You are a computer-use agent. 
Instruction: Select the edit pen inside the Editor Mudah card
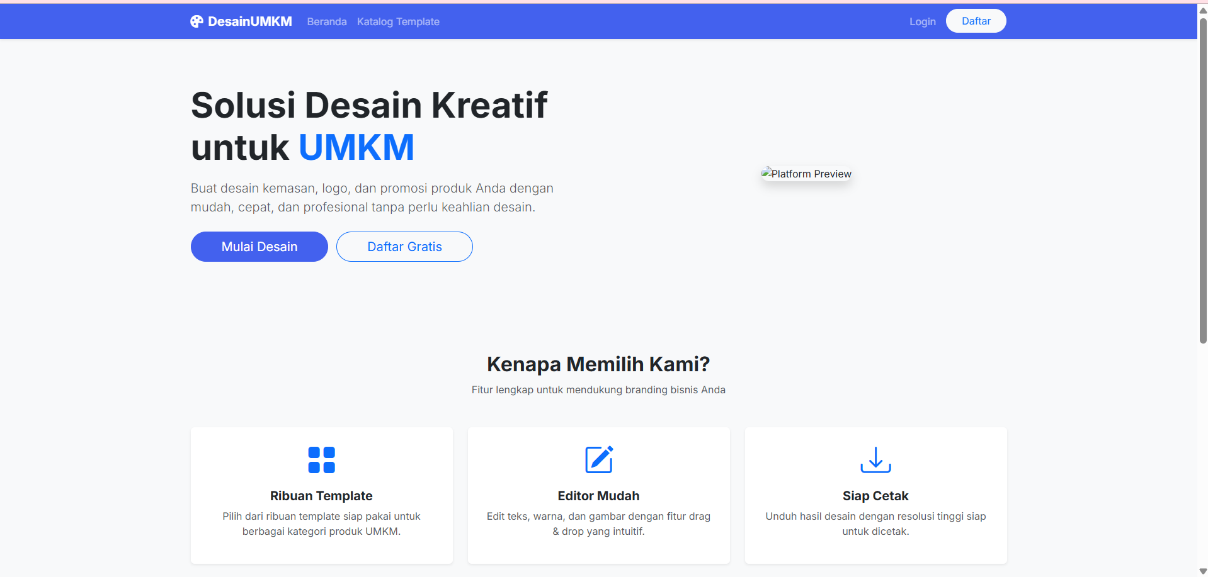click(x=598, y=459)
